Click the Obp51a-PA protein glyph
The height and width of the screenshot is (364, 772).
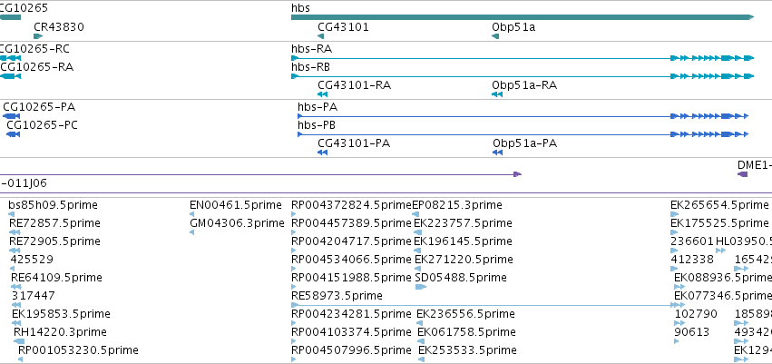pyautogui.click(x=497, y=152)
